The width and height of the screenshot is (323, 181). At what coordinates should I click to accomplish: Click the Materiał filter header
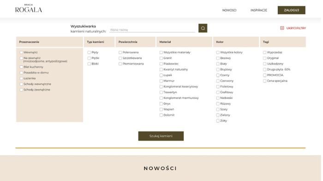[x=184, y=42]
